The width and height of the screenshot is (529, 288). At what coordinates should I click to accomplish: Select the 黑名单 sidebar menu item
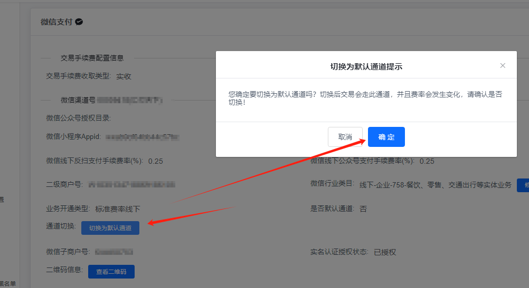coord(7,284)
